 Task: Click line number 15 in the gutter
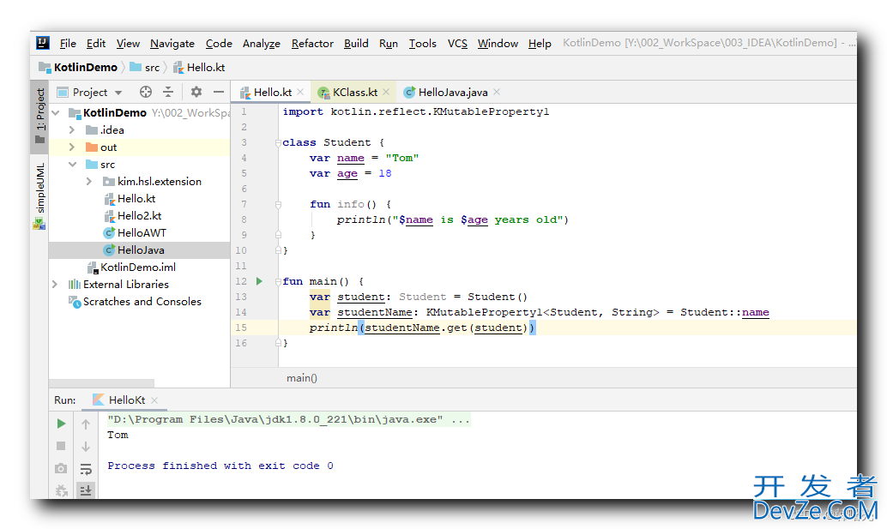tap(241, 328)
